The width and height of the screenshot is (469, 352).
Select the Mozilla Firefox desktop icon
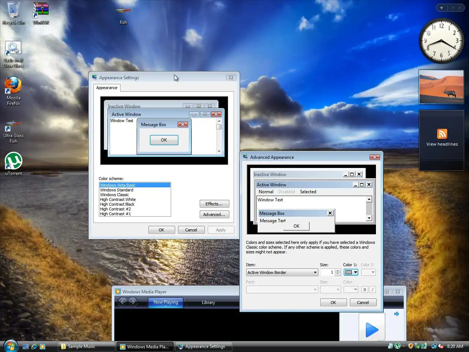pyautogui.click(x=13, y=91)
